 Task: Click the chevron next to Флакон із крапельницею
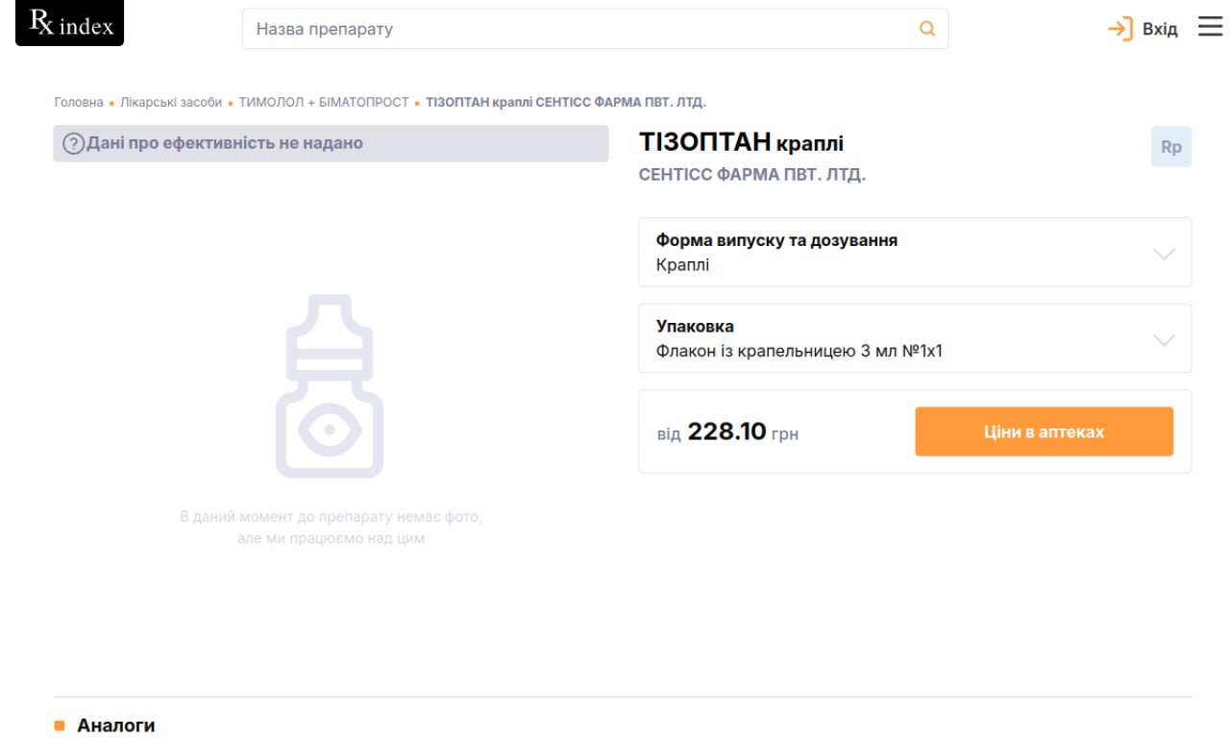pyautogui.click(x=1164, y=340)
